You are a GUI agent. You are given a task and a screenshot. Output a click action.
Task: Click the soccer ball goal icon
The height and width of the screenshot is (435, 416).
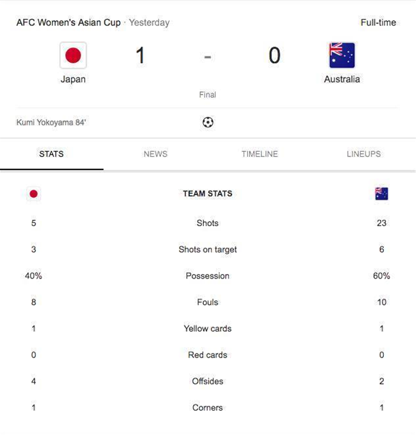click(x=208, y=122)
